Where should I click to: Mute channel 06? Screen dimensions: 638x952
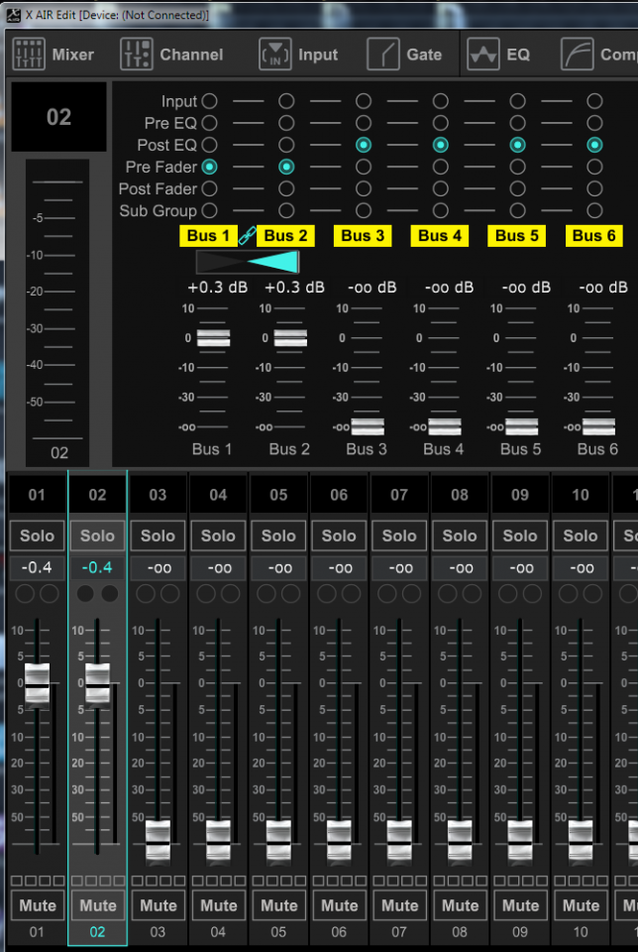[x=339, y=905]
